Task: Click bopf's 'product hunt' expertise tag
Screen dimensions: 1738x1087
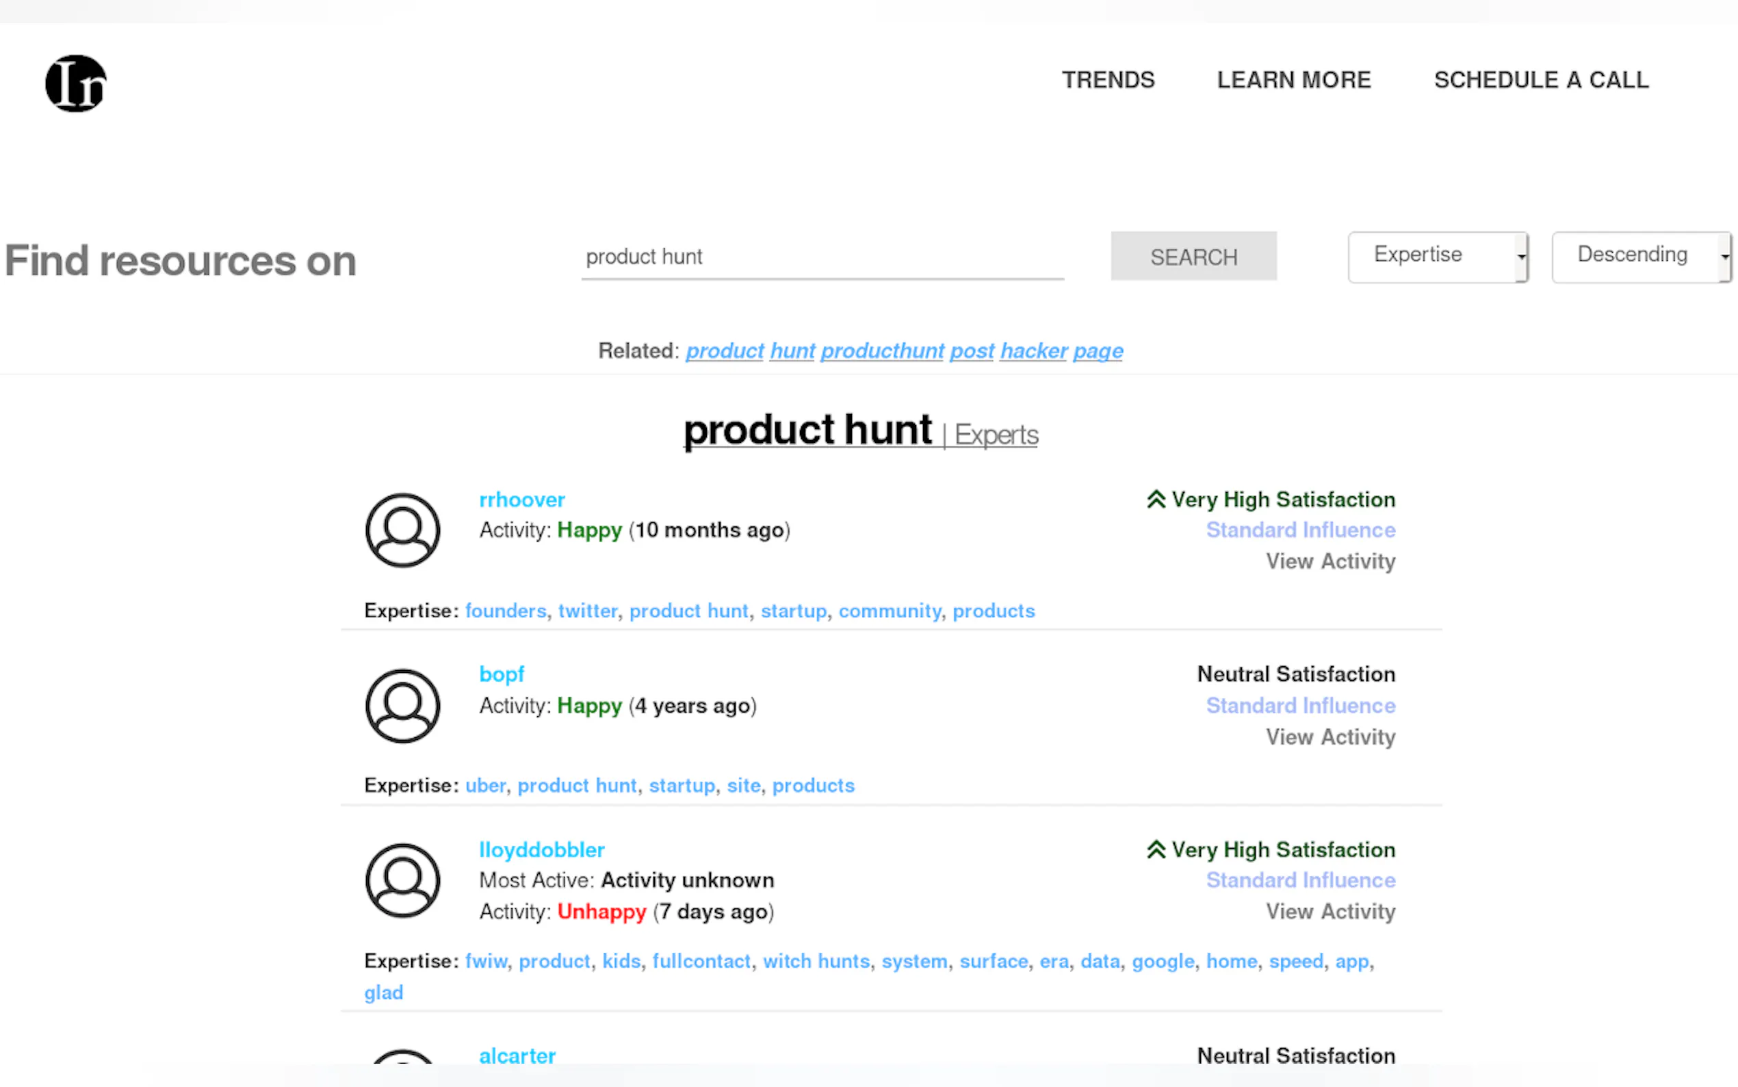Action: [577, 785]
